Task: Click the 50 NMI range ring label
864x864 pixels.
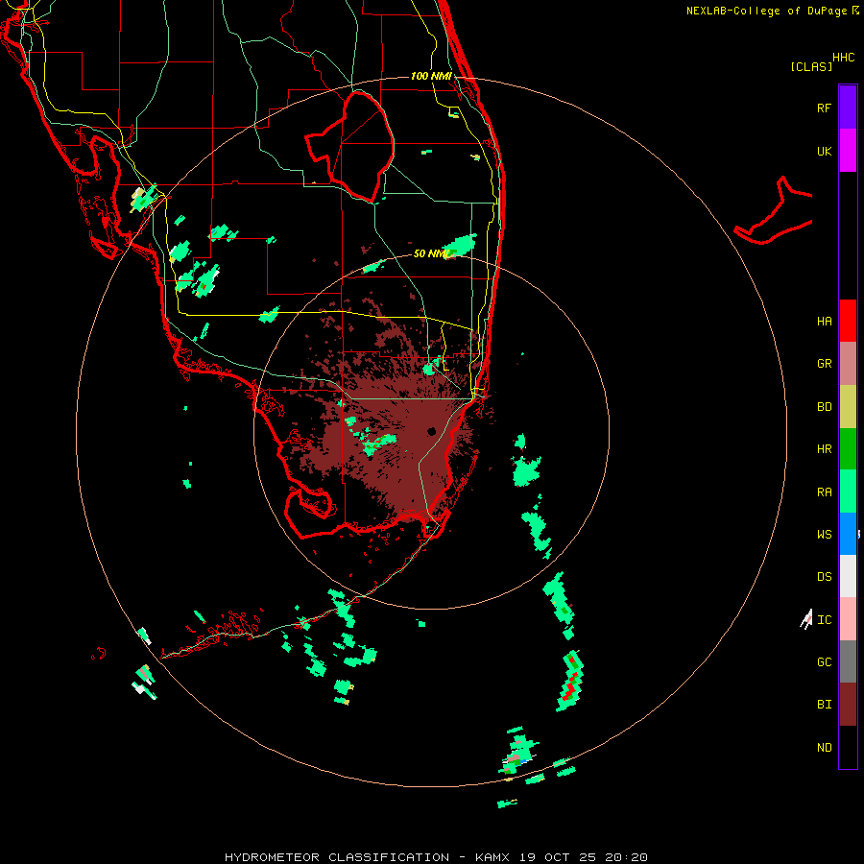Action: [431, 253]
